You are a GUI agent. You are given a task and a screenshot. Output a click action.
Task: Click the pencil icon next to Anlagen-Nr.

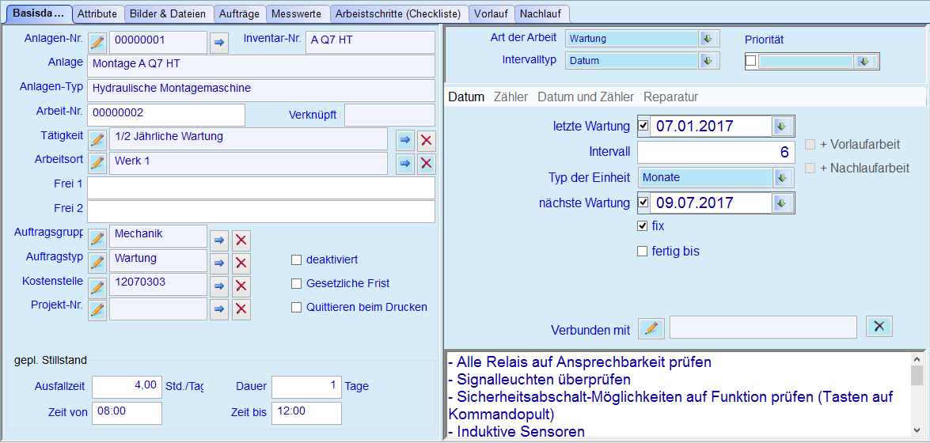(97, 43)
